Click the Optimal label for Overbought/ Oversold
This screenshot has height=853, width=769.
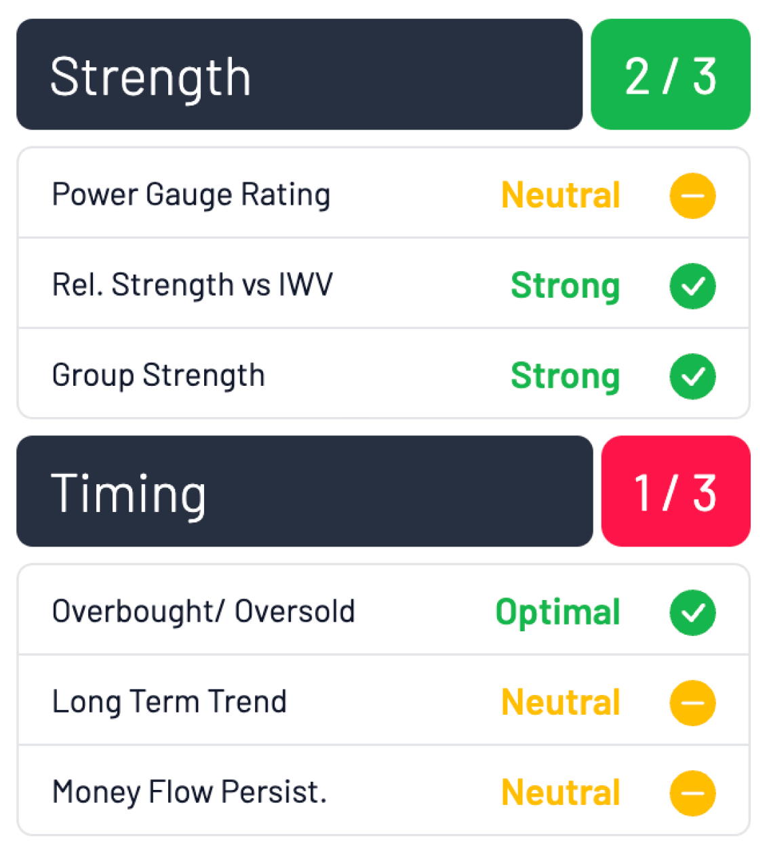[x=557, y=612]
